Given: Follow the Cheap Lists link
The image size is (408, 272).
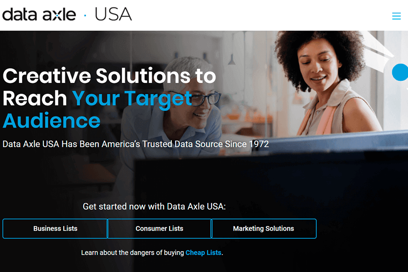Looking at the screenshot, I should 203,252.
